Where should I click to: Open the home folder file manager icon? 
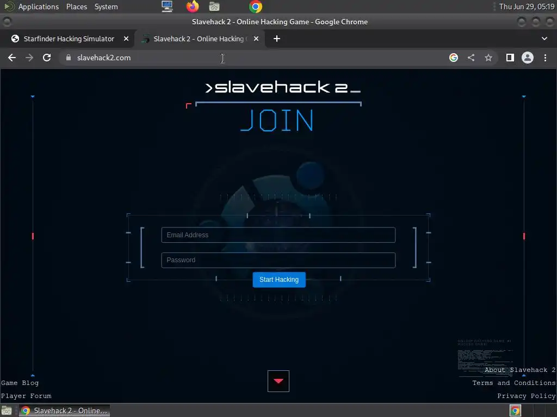(x=214, y=7)
